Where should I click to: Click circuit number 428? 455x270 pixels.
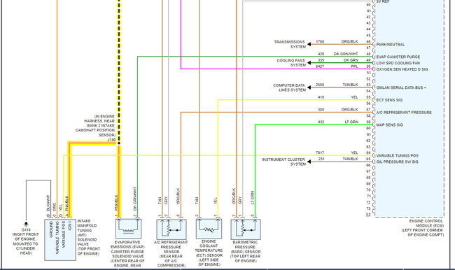321,55
